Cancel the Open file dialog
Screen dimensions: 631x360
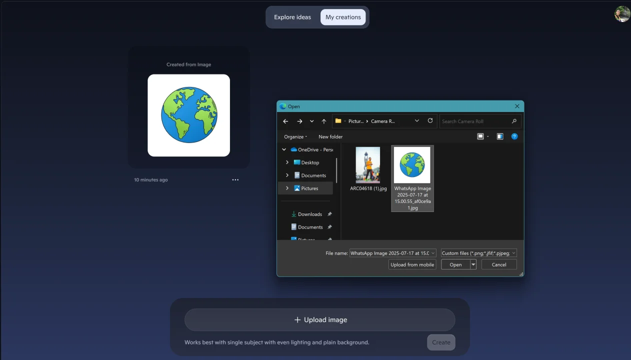[499, 264]
